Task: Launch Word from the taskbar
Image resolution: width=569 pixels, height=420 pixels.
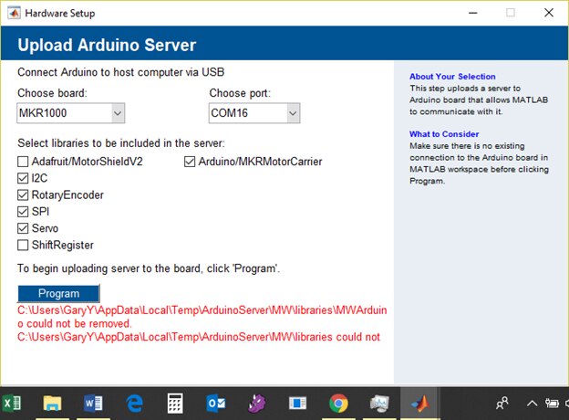Action: coord(93,404)
